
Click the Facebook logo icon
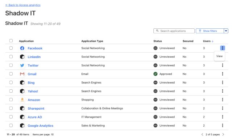coord(22,48)
